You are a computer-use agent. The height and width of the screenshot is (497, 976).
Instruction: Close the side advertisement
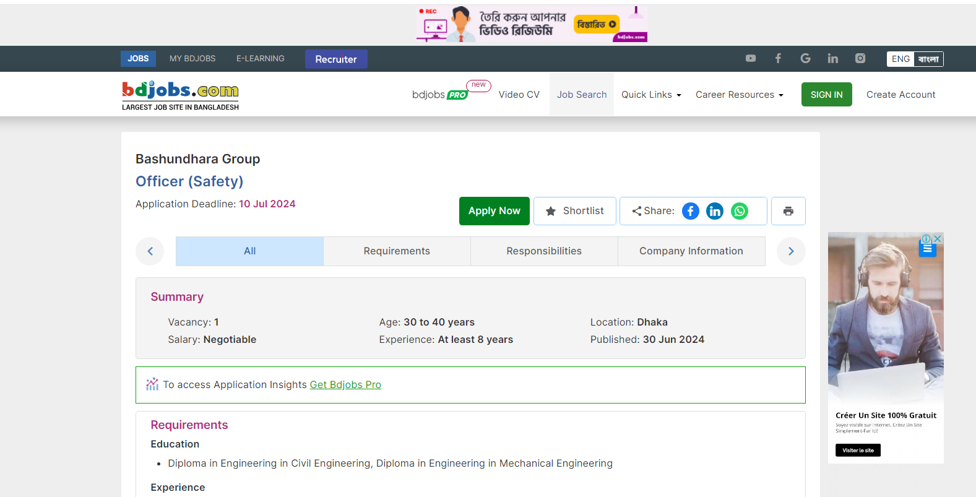pyautogui.click(x=938, y=238)
